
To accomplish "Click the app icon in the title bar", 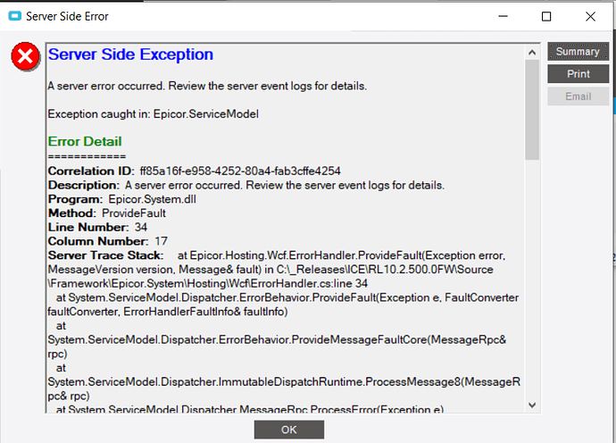I will tap(12, 16).
